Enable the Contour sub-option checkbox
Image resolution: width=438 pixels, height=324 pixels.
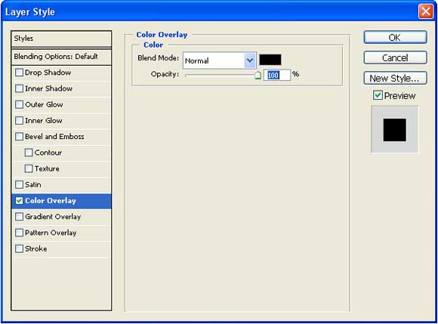29,153
